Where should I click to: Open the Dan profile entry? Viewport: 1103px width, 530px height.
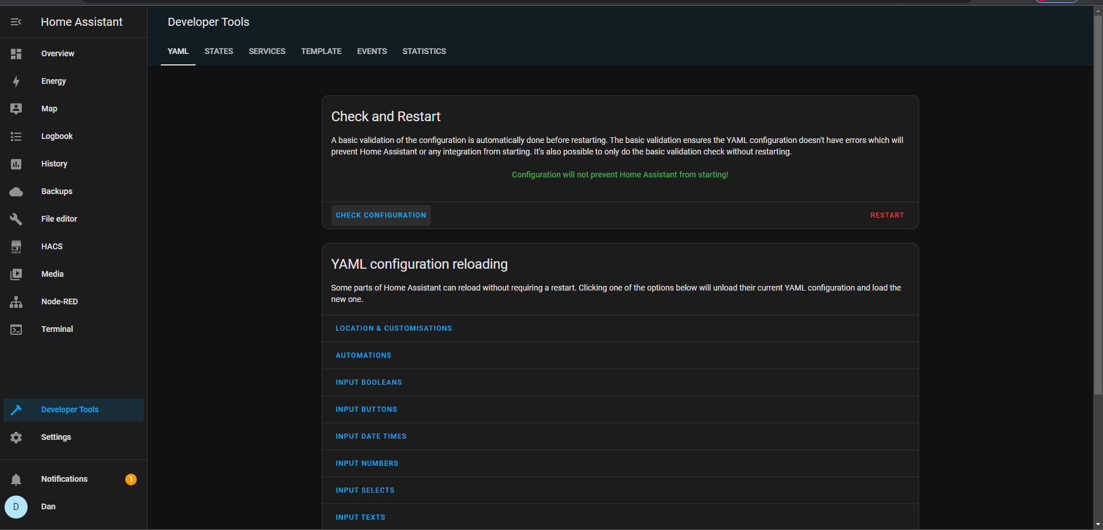point(74,506)
